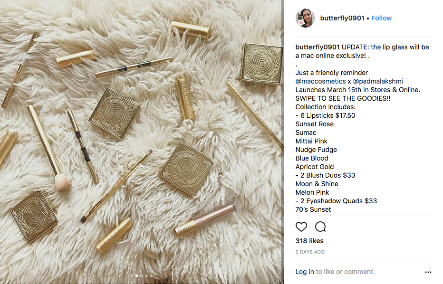
Task: Click the highlighted active carousel dot
Action: tap(137, 276)
